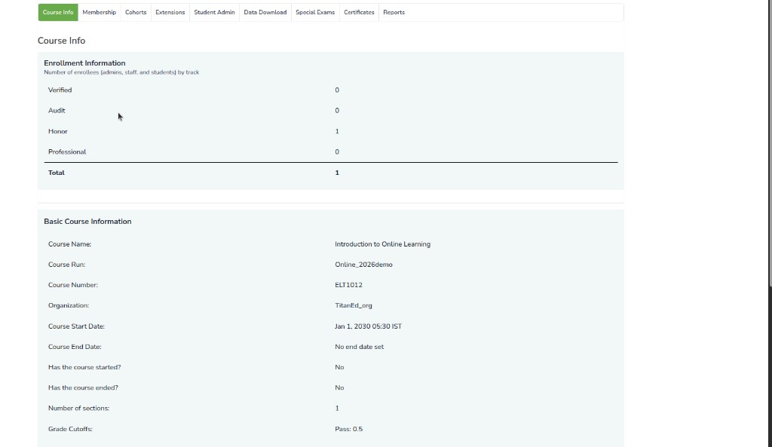The height and width of the screenshot is (447, 772).
Task: Select the start date 'Jan 1, 2030 05:30 IST'
Action: tap(368, 326)
